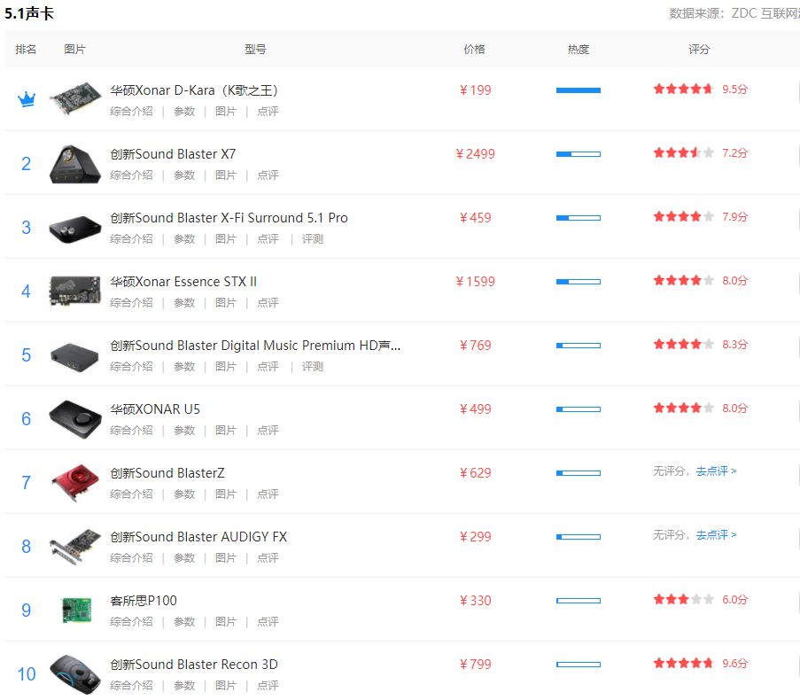Click the ¥1599 price of Xonar Essence STX II

(x=475, y=282)
